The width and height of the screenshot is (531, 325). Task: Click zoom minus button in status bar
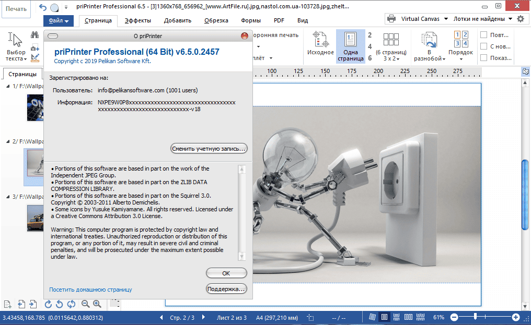(455, 317)
